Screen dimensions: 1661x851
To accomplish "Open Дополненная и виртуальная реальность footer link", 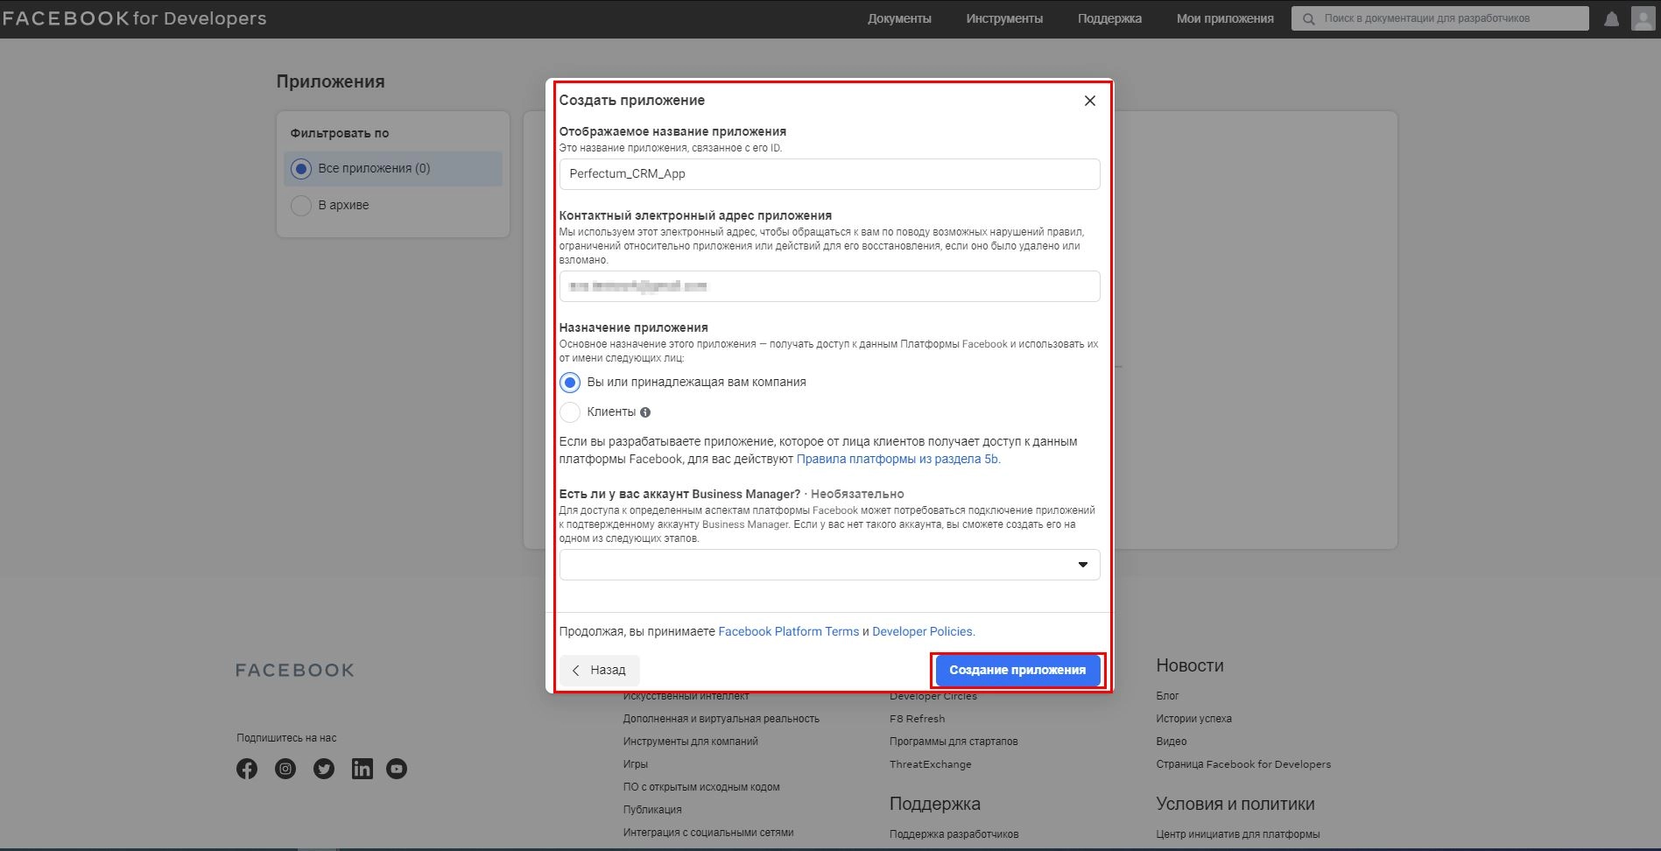I will [721, 719].
